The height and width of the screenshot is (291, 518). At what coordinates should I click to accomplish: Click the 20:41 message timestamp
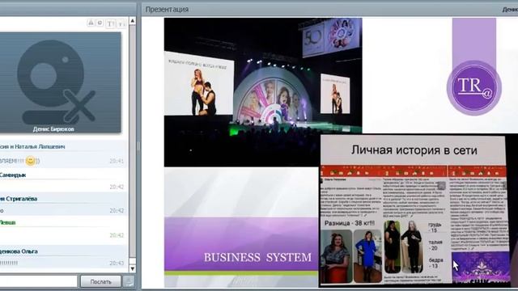pyautogui.click(x=117, y=161)
